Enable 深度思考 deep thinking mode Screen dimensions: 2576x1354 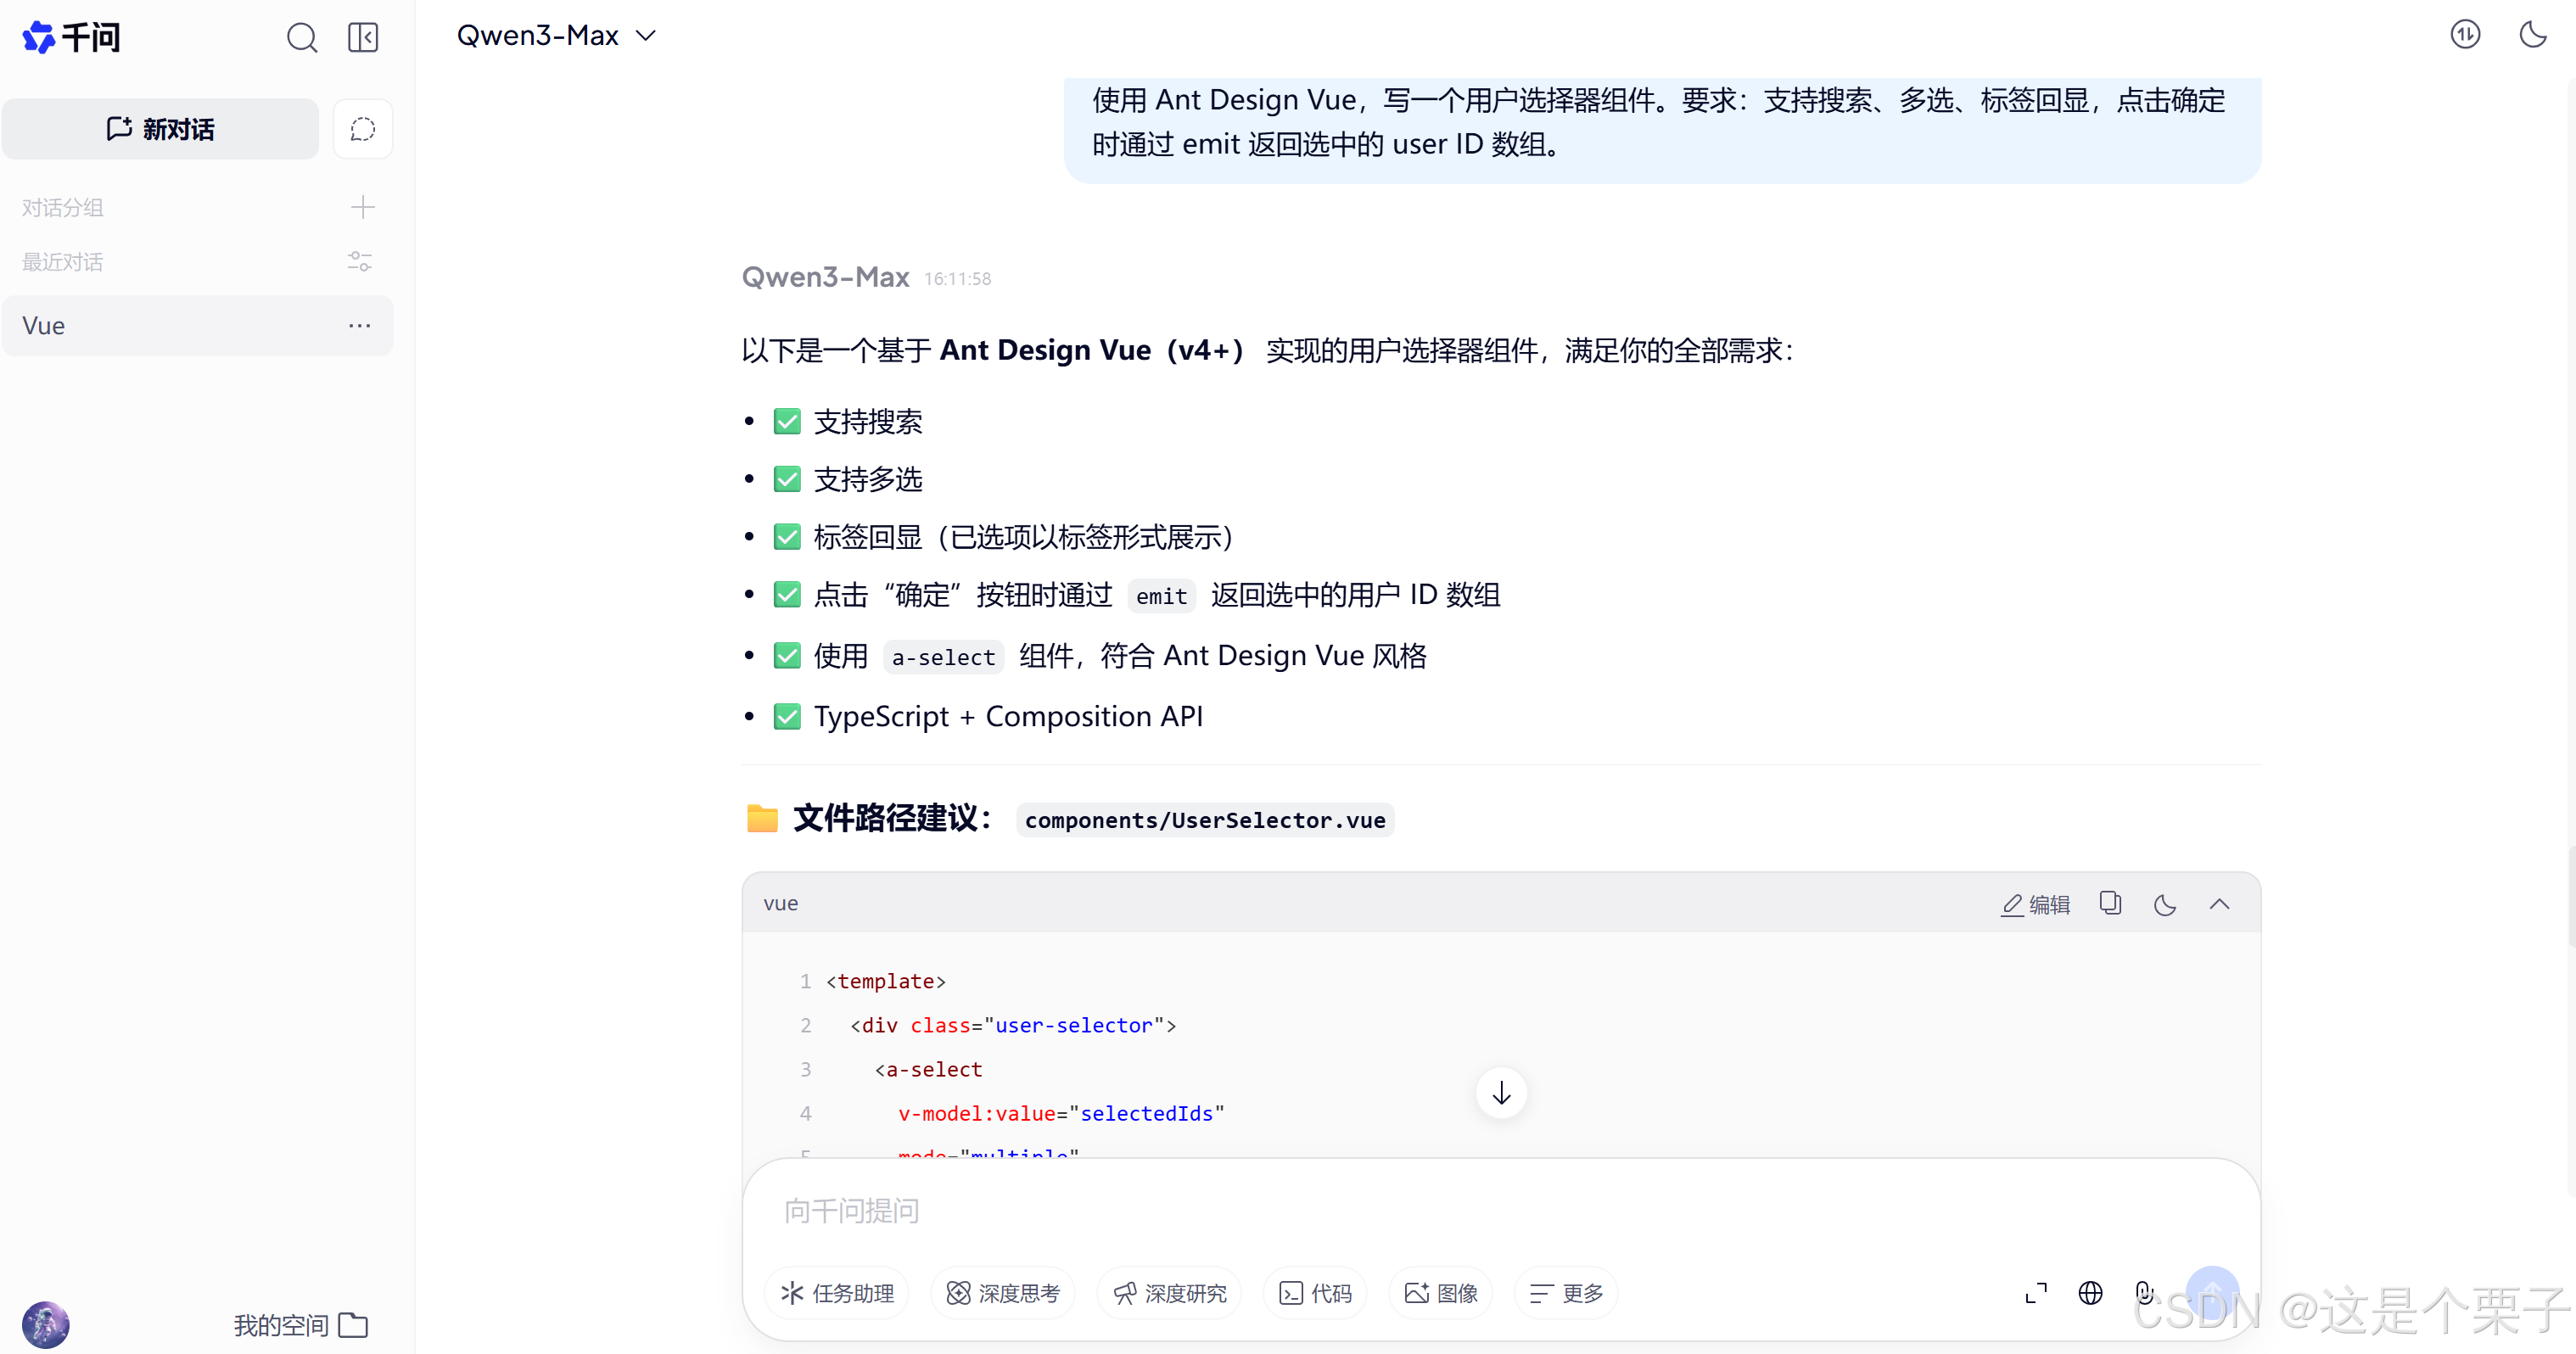pyautogui.click(x=1003, y=1293)
